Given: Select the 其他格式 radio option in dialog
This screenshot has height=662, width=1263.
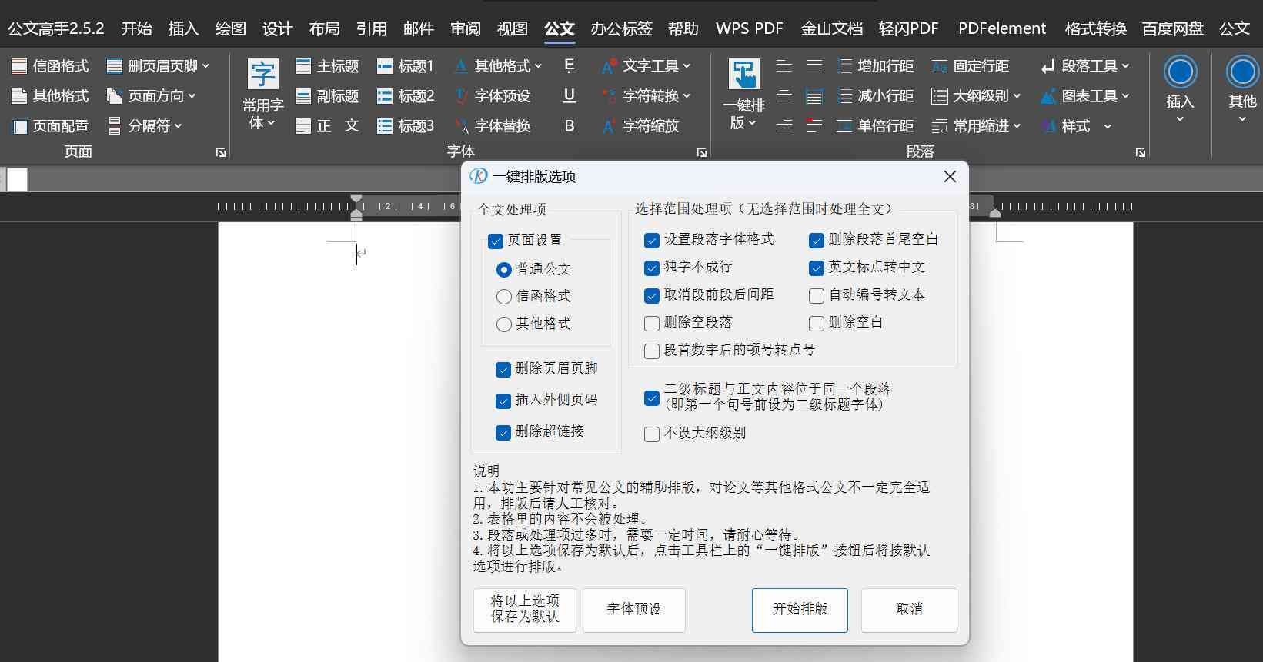Looking at the screenshot, I should point(504,324).
